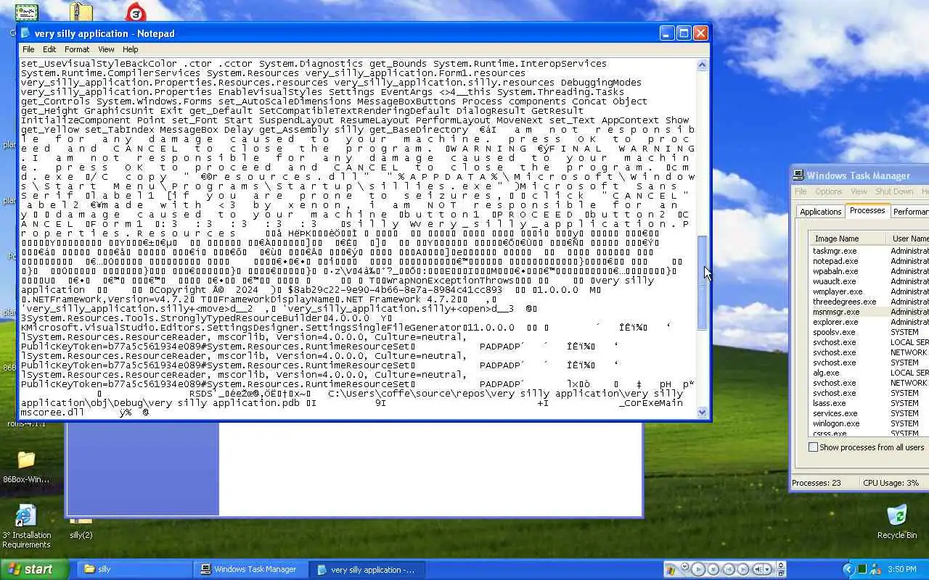
Task: Switch to Windows Task Manager taskbar button
Action: tap(251, 569)
